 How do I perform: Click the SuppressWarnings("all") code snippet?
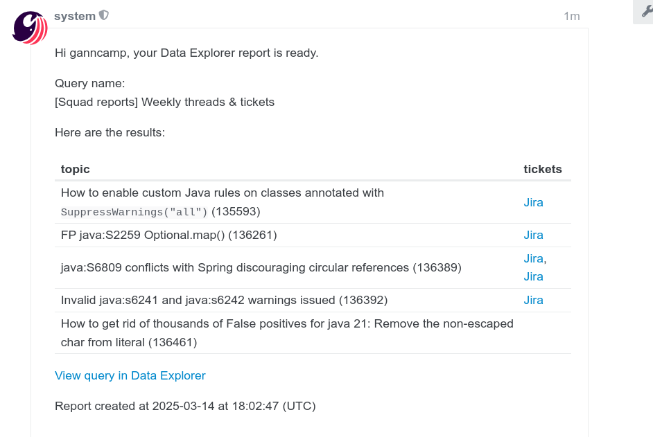[x=134, y=212]
